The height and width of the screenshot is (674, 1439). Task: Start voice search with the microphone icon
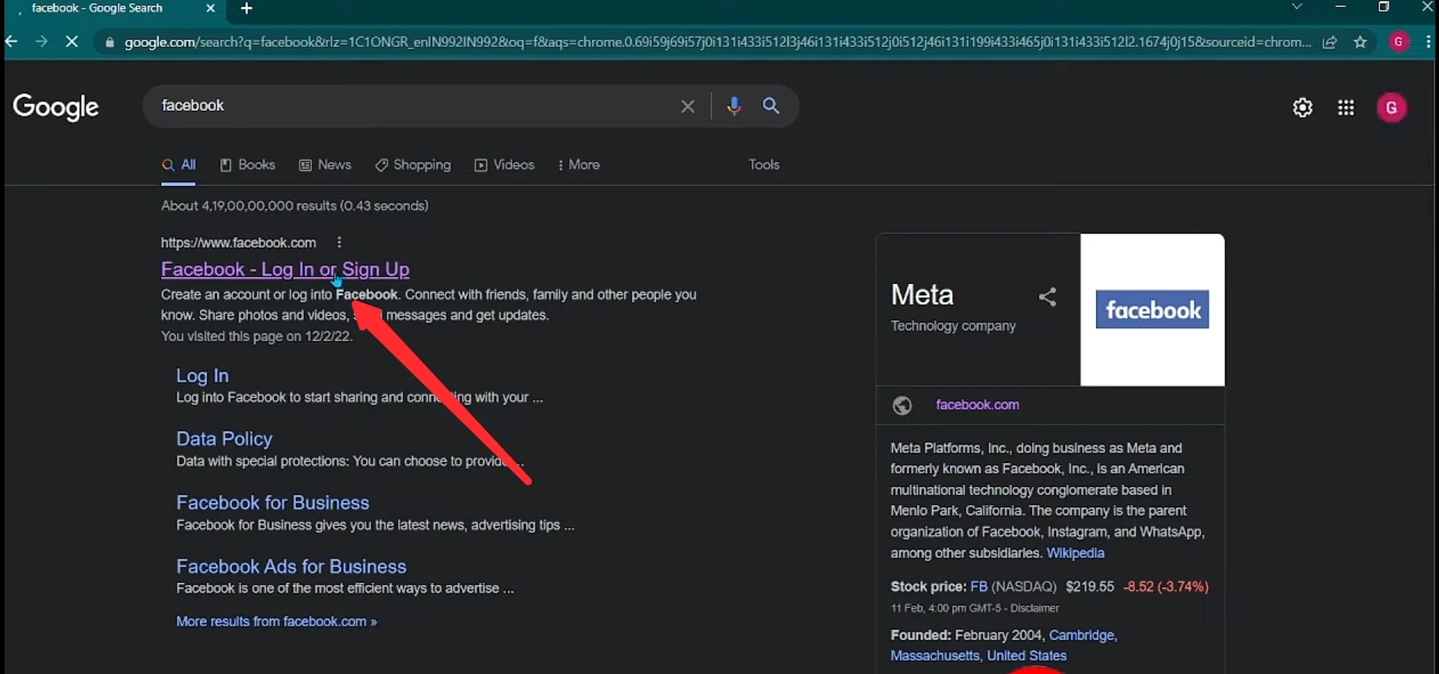click(x=733, y=106)
